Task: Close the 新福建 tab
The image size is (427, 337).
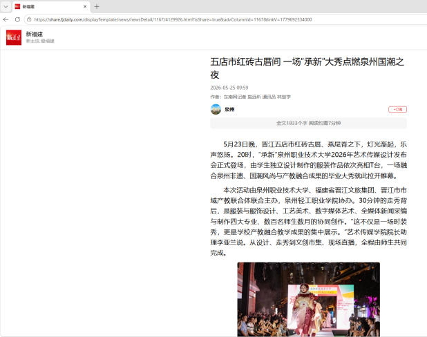Action: click(x=85, y=6)
